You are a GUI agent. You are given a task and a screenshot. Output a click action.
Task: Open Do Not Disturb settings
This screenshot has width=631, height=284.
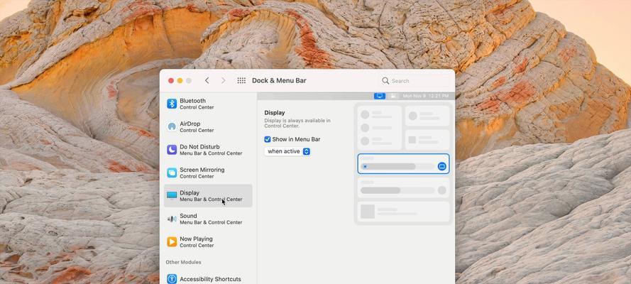click(x=208, y=150)
